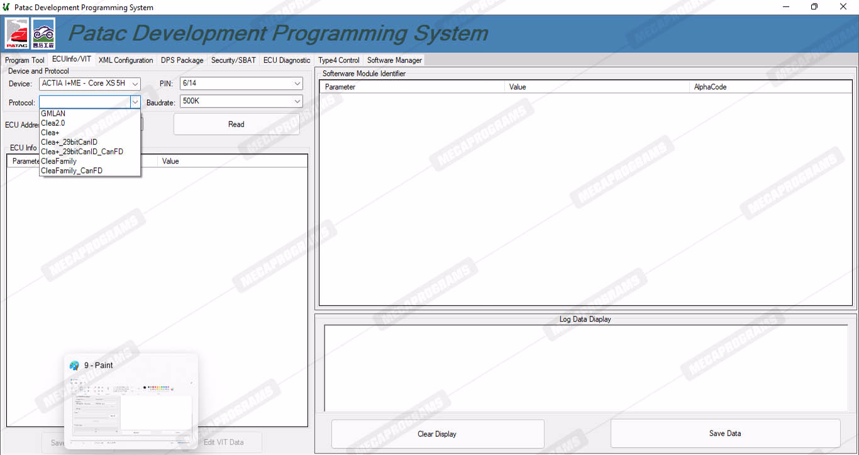Maximize the application window

click(x=814, y=7)
